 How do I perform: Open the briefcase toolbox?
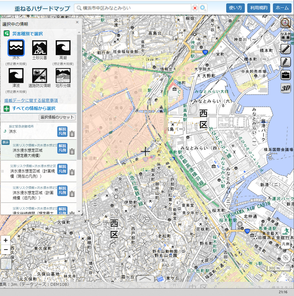[285, 75]
